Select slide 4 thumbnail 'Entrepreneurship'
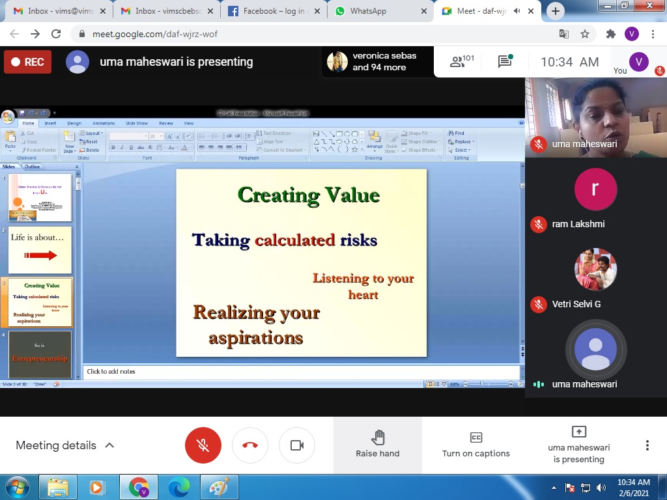This screenshot has width=667, height=500. click(40, 355)
